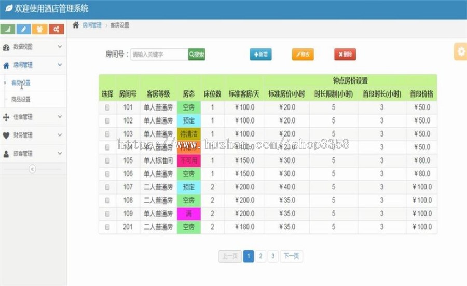Screen dimensions: 467x286
Task: Go to page 3 of results
Action: tap(273, 256)
